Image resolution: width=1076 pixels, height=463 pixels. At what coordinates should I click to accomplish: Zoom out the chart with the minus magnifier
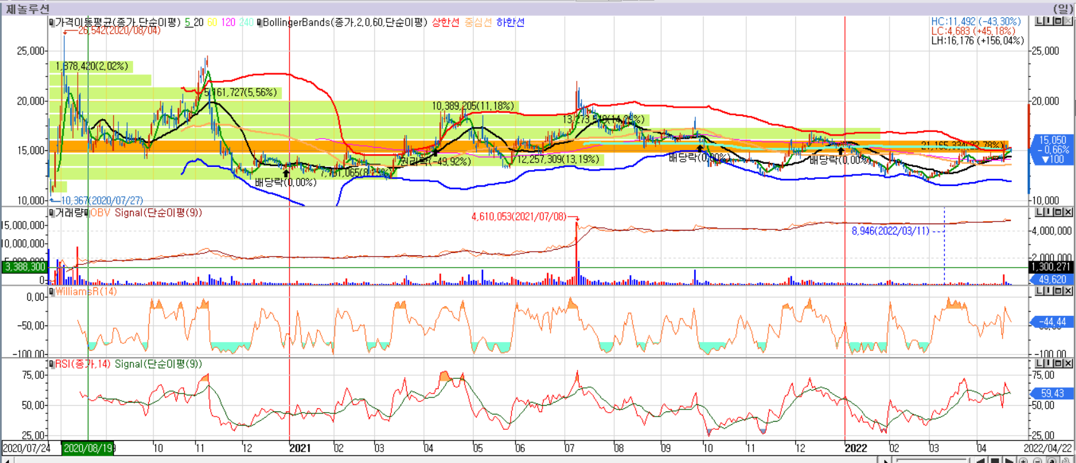(x=1037, y=460)
